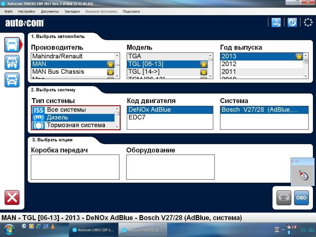Click system type list scroll up arrow
316x237 pixels.
click(117, 109)
